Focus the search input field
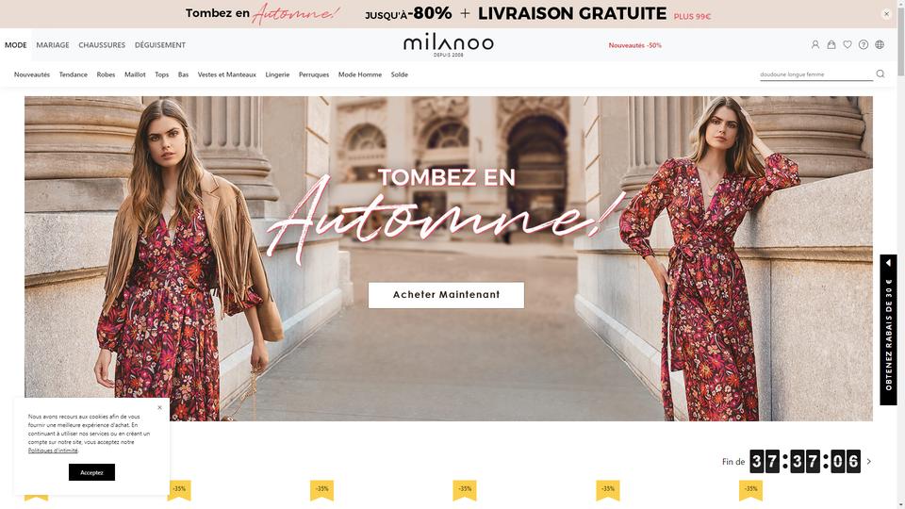This screenshot has height=509, width=905. tap(815, 74)
